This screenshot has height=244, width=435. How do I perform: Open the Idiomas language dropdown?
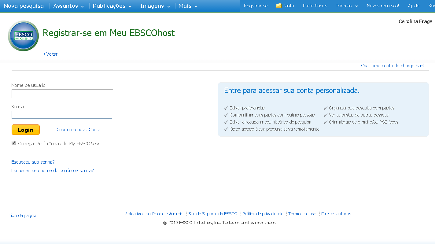pyautogui.click(x=347, y=6)
